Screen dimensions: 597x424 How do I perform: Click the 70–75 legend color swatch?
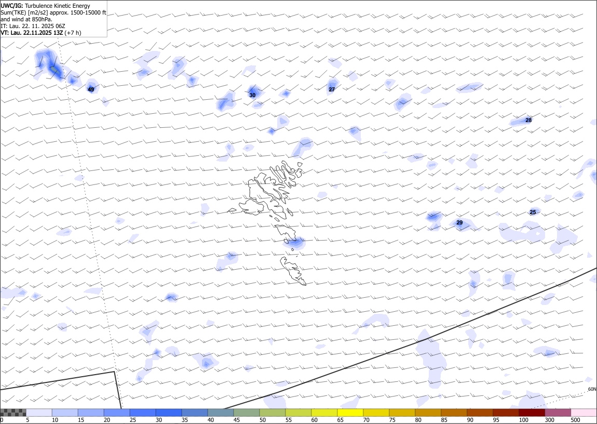click(376, 413)
